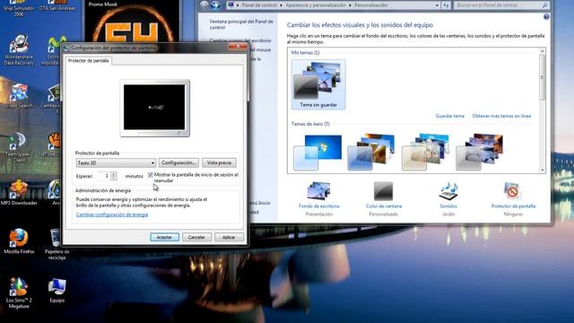Click Cambiar iconos del escritorio link
This screenshot has width=574, height=323.
click(240, 40)
